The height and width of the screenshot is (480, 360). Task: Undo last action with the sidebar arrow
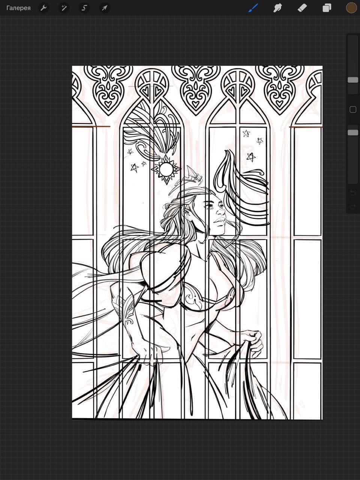(352, 193)
